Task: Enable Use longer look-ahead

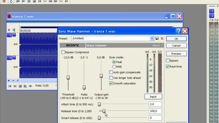Action: [111, 78]
